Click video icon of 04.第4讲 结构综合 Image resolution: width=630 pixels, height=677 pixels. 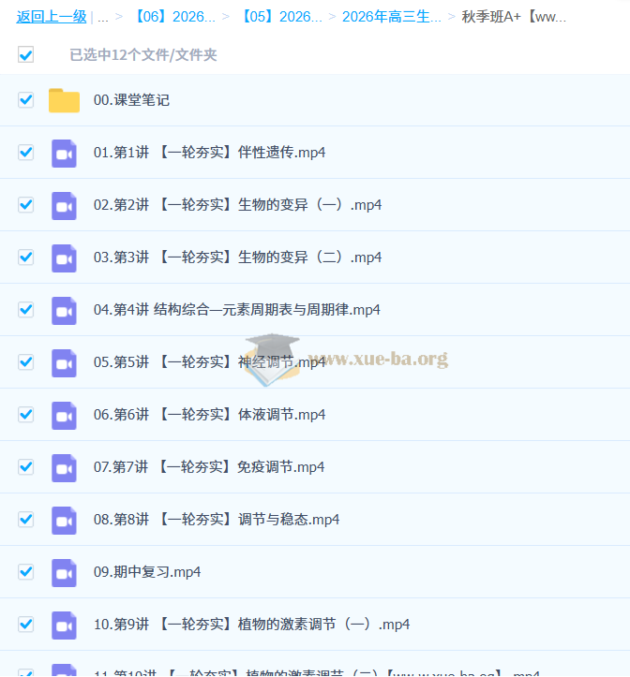click(x=64, y=310)
